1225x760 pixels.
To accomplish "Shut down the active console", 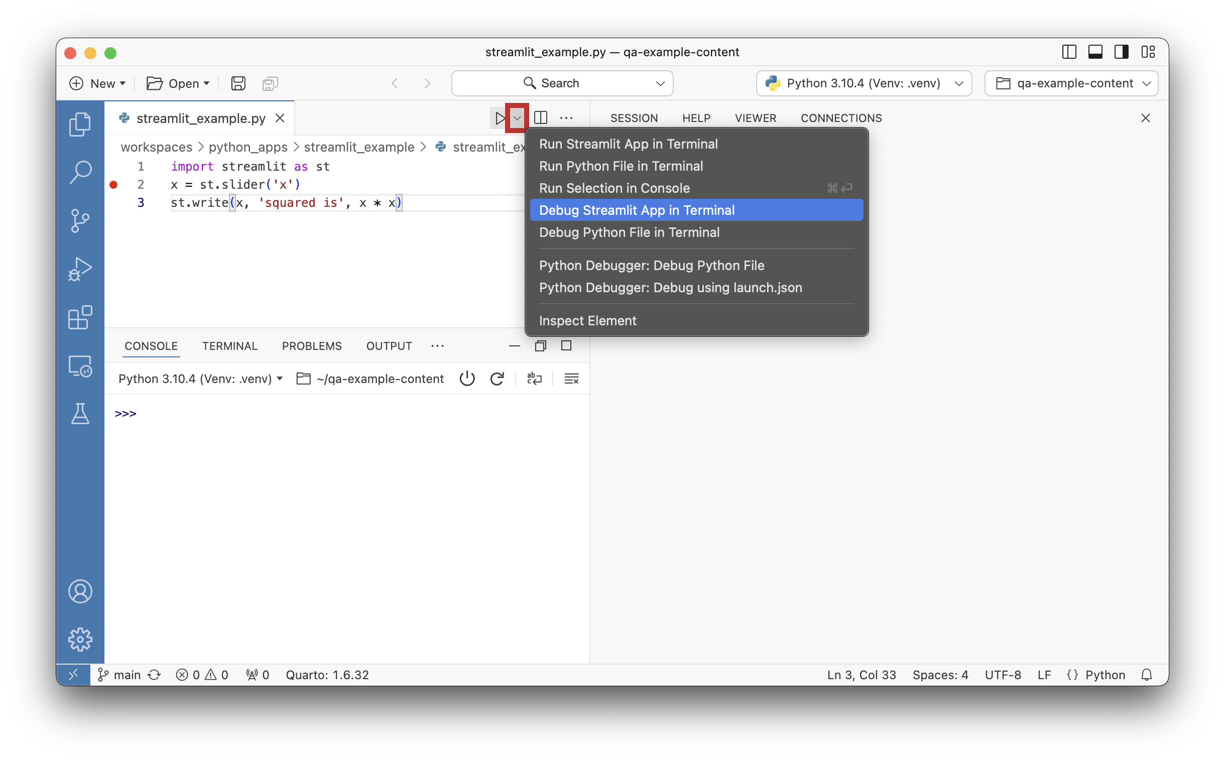I will coord(466,378).
